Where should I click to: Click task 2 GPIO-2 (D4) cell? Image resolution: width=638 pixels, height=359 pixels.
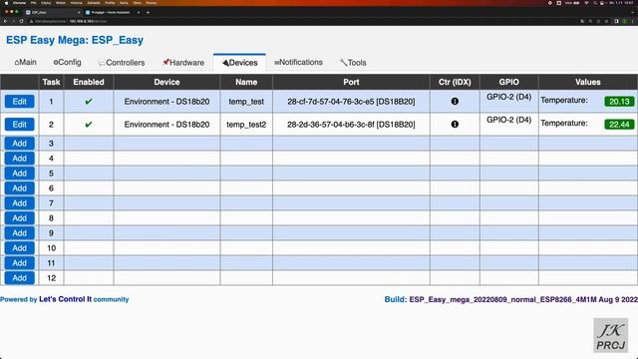click(508, 124)
